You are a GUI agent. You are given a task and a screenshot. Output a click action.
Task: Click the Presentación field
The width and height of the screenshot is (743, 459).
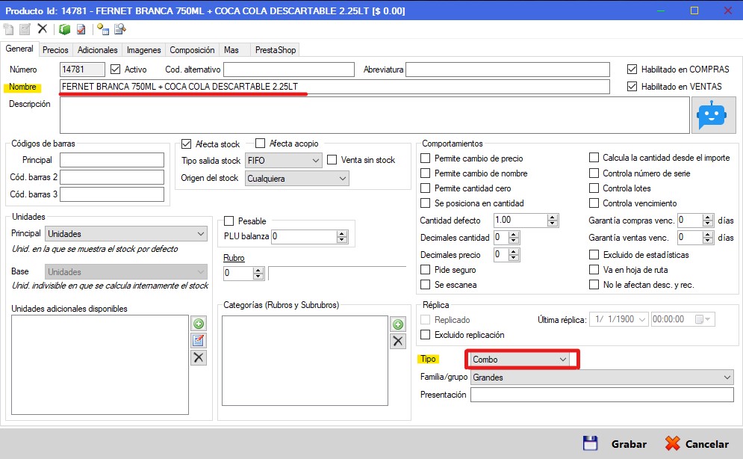pos(602,395)
